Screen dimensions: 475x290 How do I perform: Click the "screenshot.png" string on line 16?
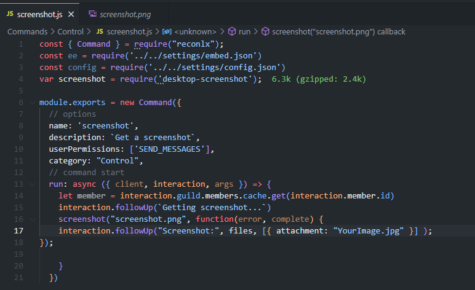click(x=148, y=219)
